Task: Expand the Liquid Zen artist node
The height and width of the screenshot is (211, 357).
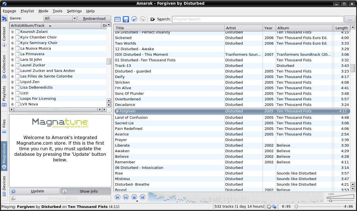Action: tap(12, 82)
